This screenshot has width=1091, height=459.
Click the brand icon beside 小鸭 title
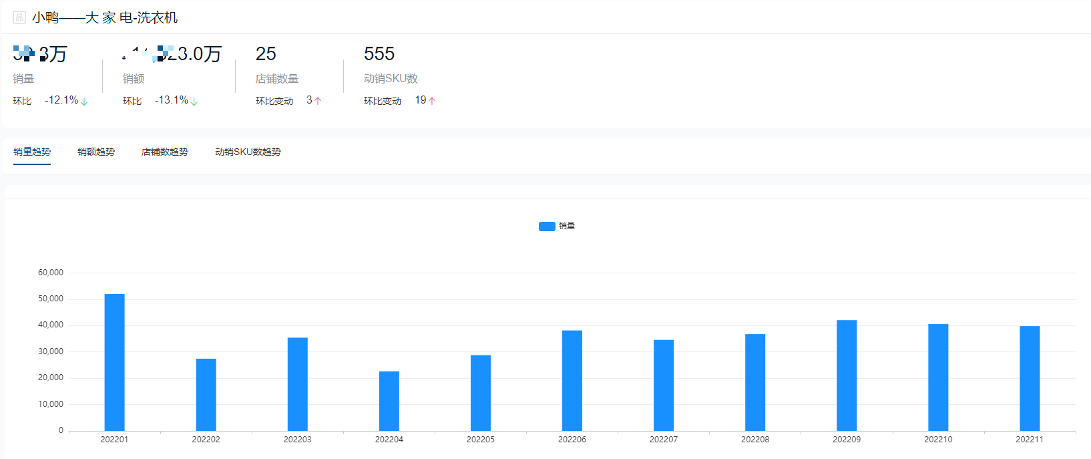[19, 17]
